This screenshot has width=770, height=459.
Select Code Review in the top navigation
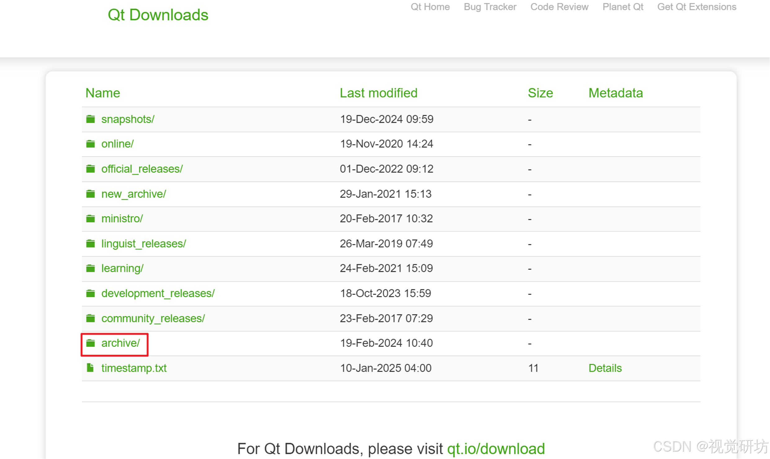[559, 7]
